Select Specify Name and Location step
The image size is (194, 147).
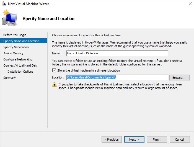tap(21, 41)
